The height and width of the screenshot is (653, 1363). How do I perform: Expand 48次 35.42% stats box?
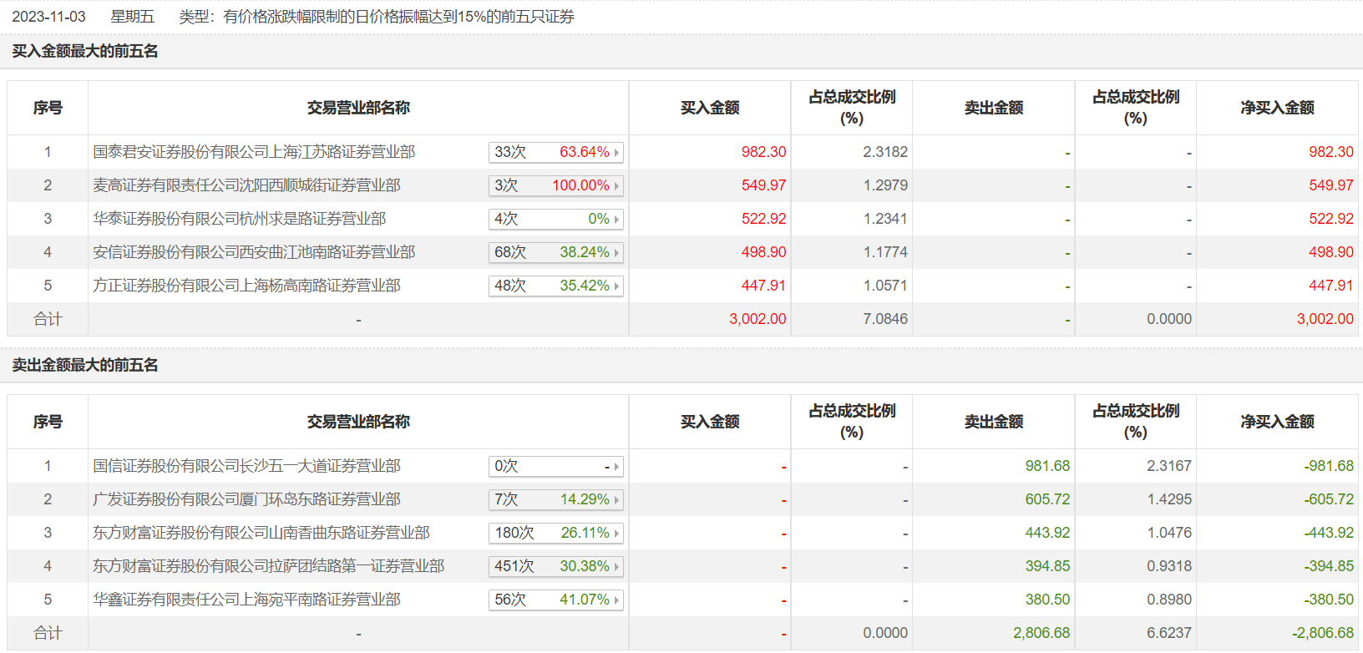click(x=556, y=286)
